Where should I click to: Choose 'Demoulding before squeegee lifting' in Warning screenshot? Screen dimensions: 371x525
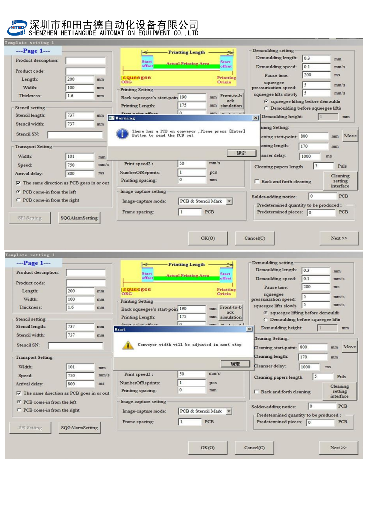(266, 108)
